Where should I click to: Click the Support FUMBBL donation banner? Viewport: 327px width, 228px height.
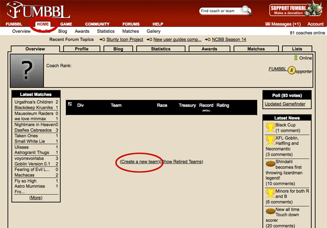pyautogui.click(x=295, y=10)
